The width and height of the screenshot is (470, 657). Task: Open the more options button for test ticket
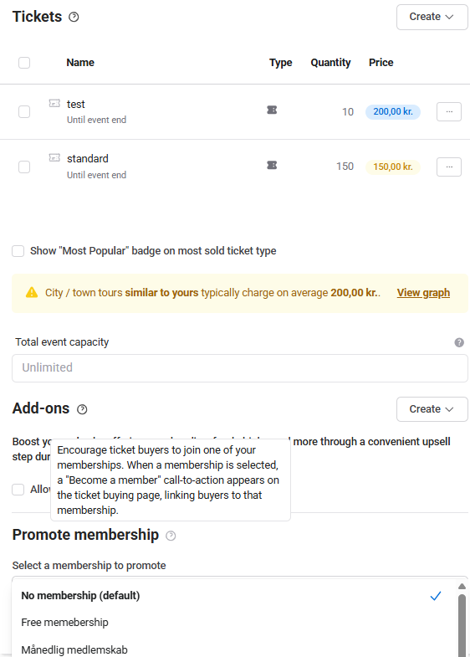click(x=449, y=112)
